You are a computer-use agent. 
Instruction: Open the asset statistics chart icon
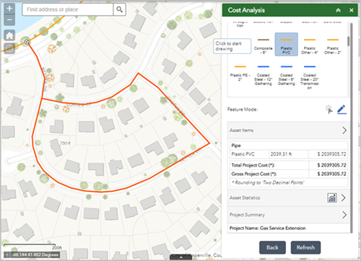tap(332, 198)
